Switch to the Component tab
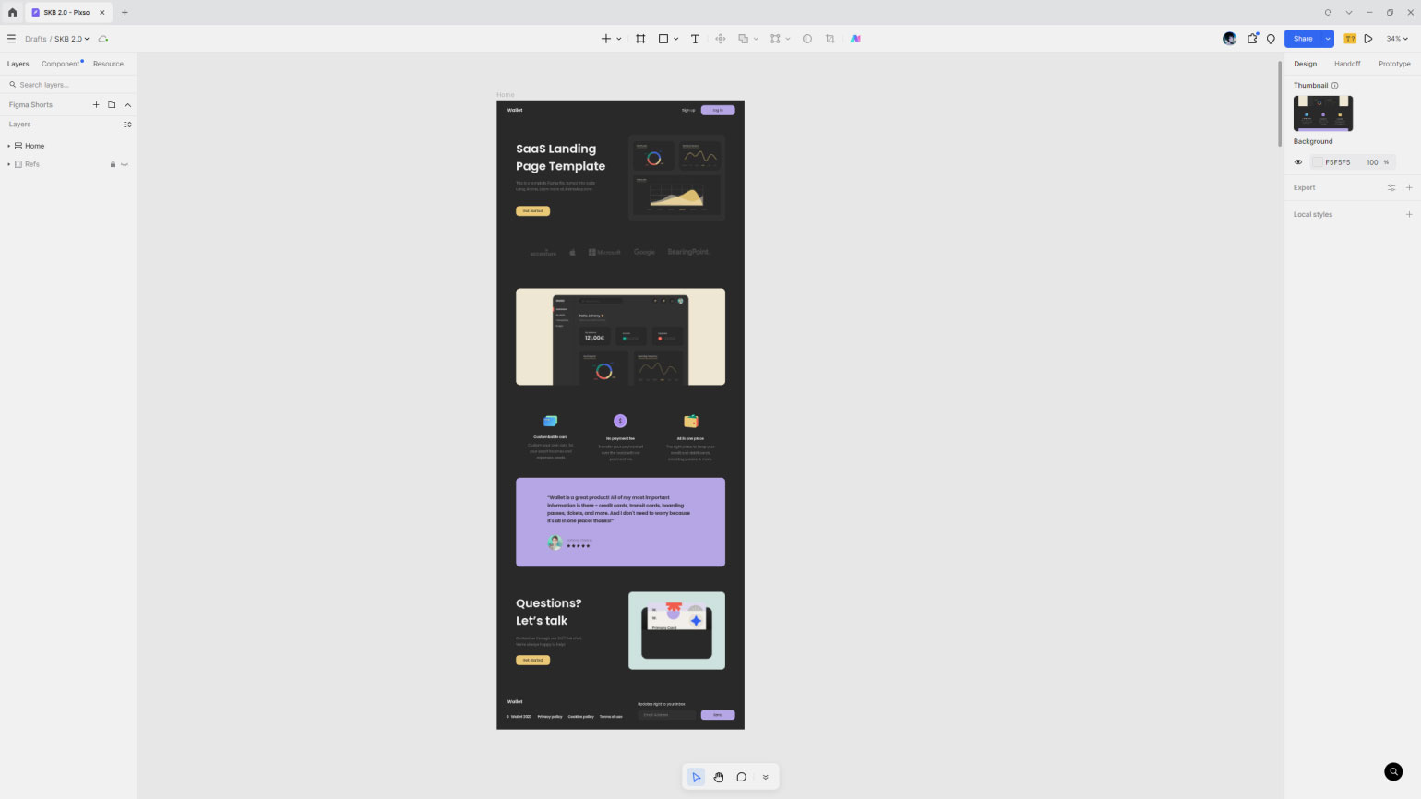 click(x=60, y=64)
